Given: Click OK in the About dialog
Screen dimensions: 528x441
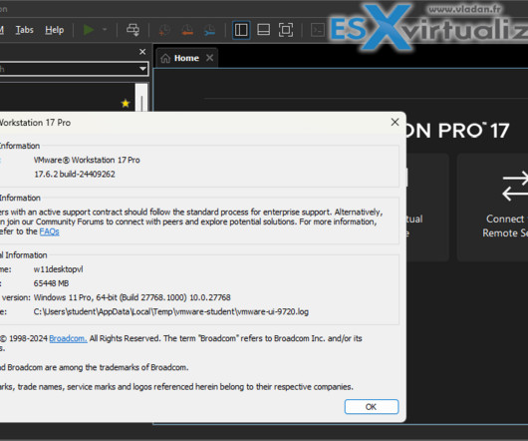Looking at the screenshot, I should pyautogui.click(x=372, y=407).
